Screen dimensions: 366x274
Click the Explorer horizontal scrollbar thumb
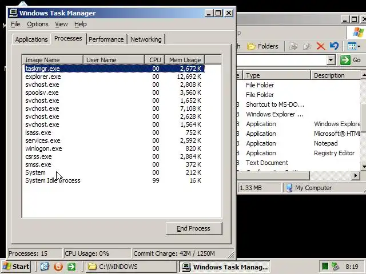pos(273,175)
